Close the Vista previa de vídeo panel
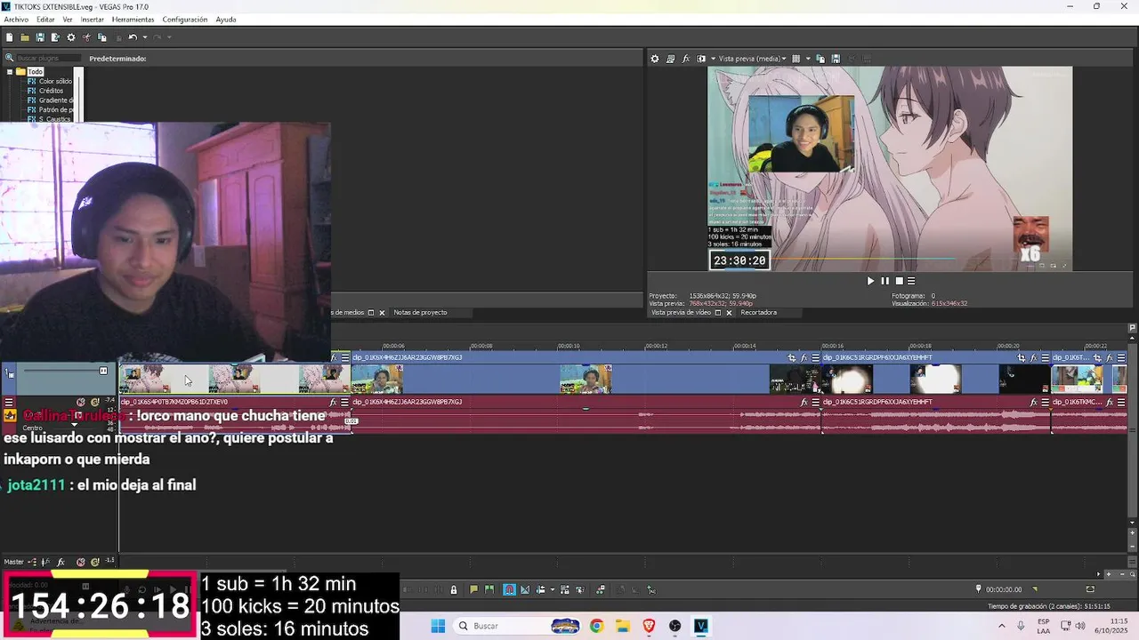 730,313
